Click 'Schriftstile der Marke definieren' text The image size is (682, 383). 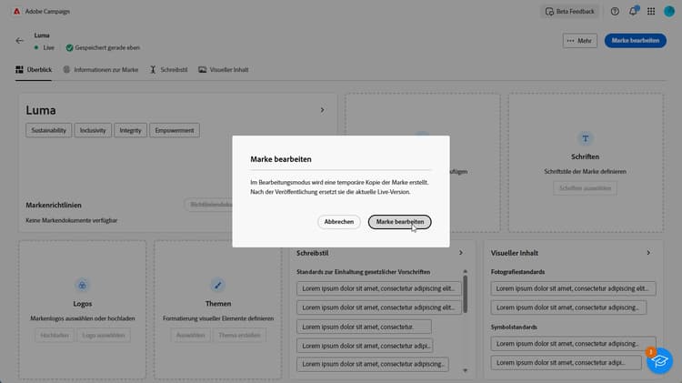585,171
